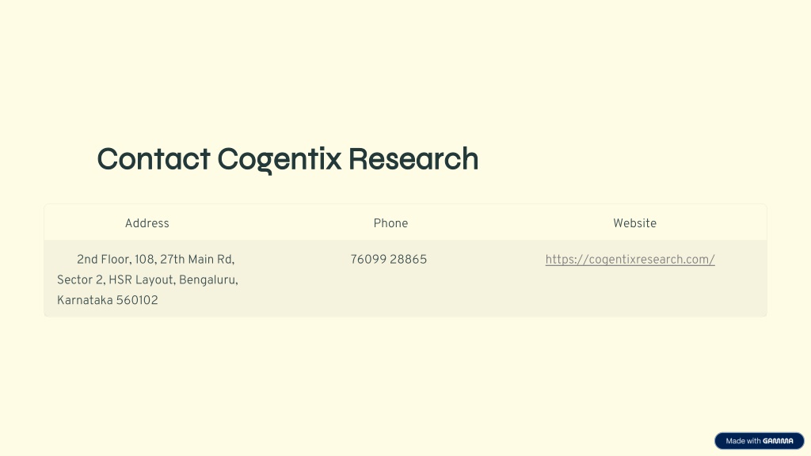Click the HSR Layout text in address
The width and height of the screenshot is (811, 456).
[x=143, y=280]
